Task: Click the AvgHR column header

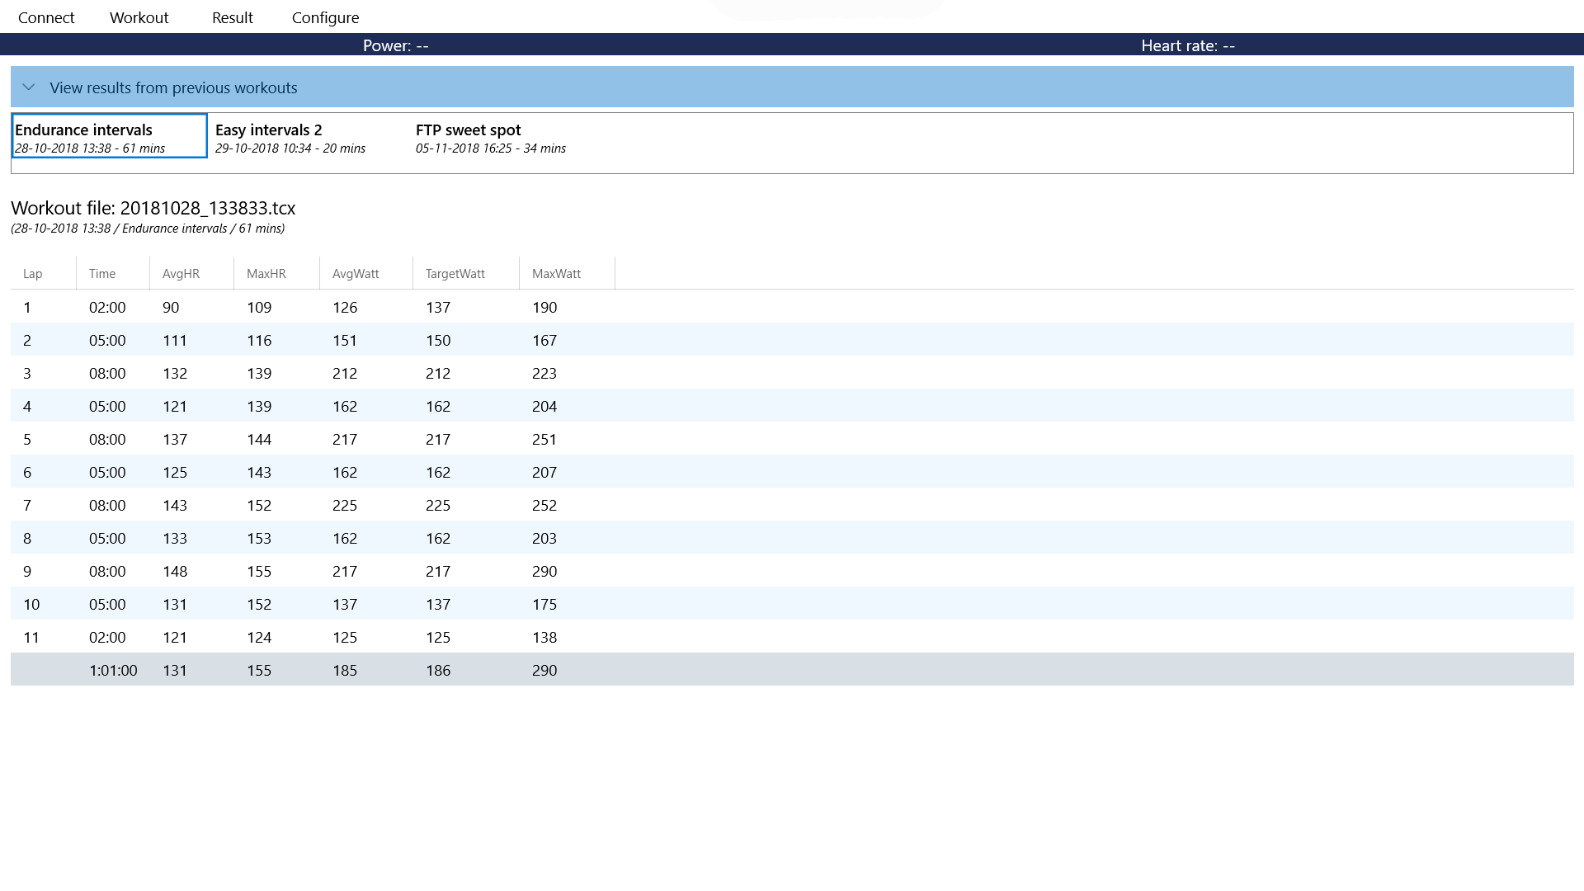Action: coord(181,274)
